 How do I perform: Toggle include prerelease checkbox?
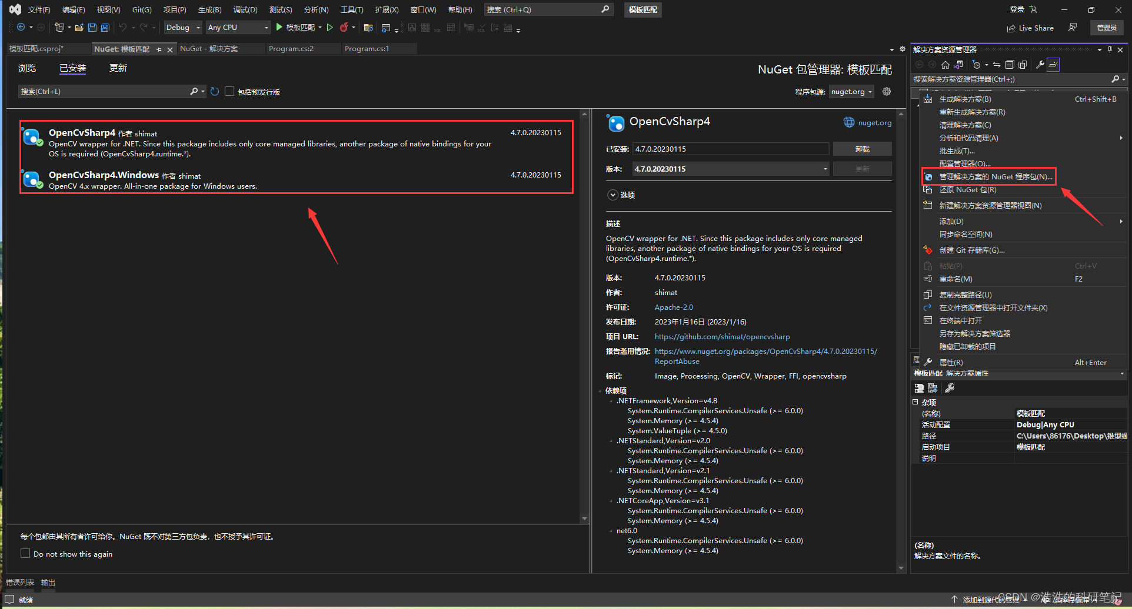[x=229, y=91]
